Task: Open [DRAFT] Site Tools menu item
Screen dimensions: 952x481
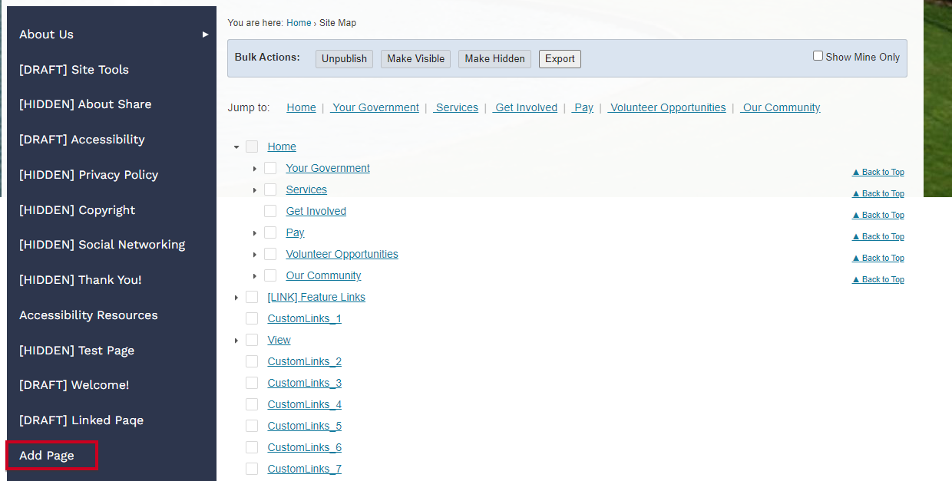Action: coord(74,70)
